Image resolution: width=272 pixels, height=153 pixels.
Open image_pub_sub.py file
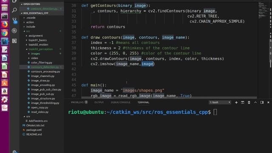tap(42, 94)
